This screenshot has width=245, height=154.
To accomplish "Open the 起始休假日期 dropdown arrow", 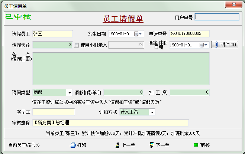I will click(206, 45).
